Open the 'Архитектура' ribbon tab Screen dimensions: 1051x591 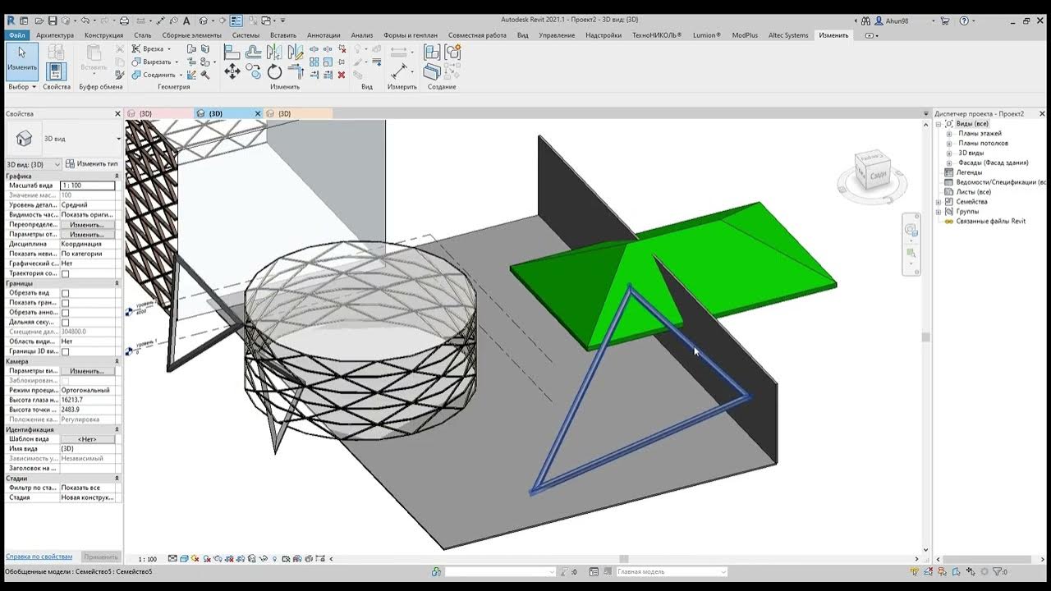pyautogui.click(x=55, y=35)
